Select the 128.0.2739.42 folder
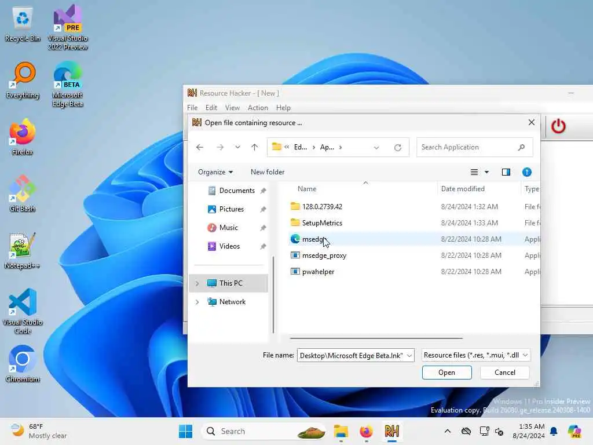Viewport: 593px width, 445px height. (414, 207)
